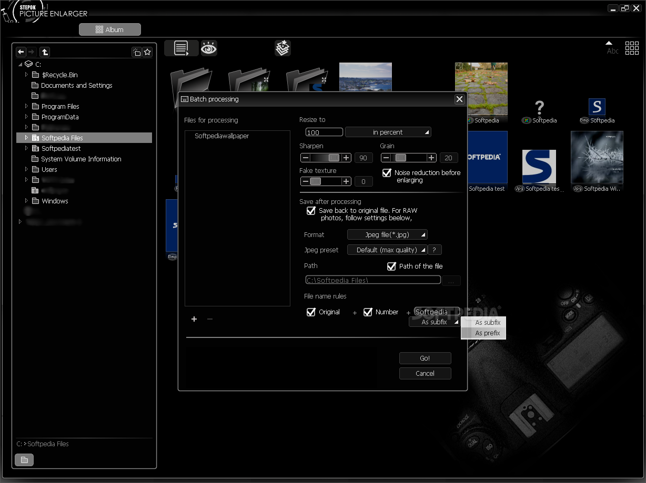The image size is (646, 483).
Task: Toggle Save back to original file
Action: pos(311,211)
